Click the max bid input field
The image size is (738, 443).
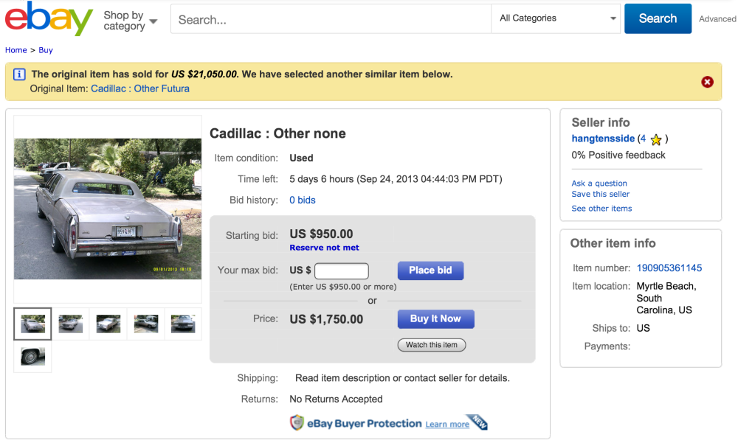pos(341,271)
